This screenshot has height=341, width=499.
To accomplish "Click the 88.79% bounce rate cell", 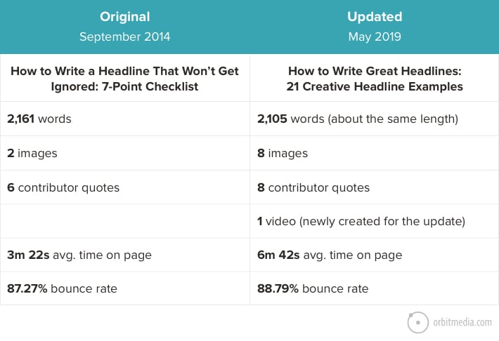I will tap(374, 288).
